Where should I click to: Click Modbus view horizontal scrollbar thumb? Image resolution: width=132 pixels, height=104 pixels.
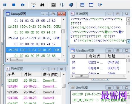(x=82, y=76)
